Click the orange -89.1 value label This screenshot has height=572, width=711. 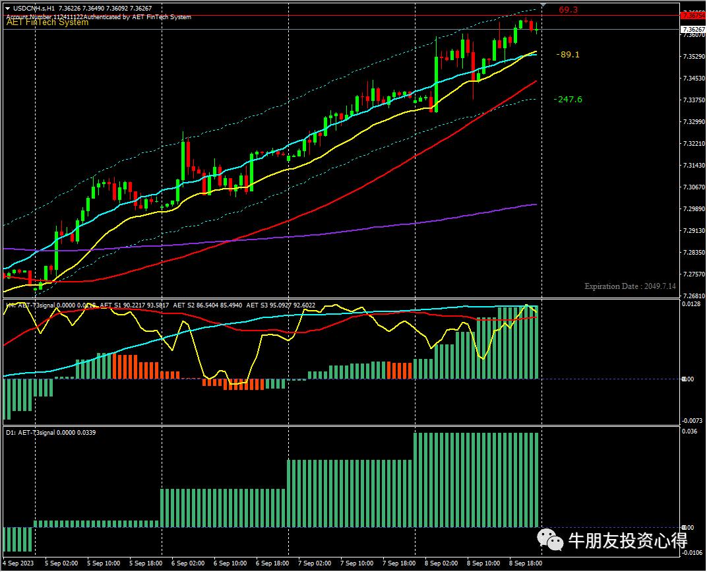pyautogui.click(x=567, y=55)
